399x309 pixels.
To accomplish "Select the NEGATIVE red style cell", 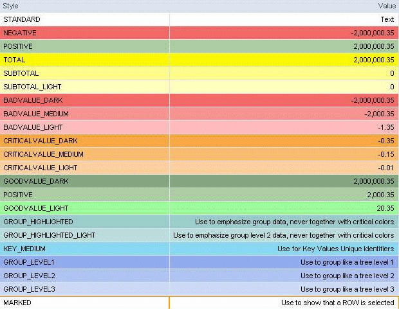I will pyautogui.click(x=20, y=33).
